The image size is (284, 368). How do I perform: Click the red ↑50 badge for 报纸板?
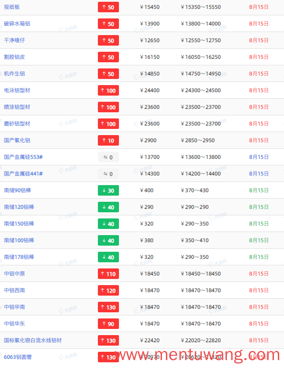point(108,7)
